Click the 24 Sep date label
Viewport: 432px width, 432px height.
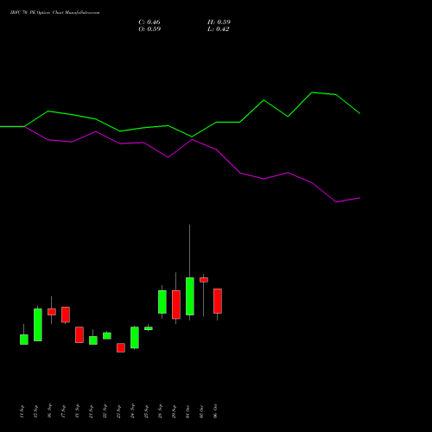click(132, 411)
